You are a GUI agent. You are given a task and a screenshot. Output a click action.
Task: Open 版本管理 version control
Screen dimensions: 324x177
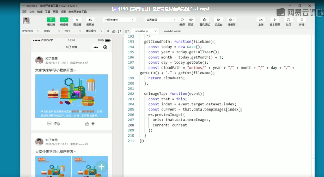(275, 20)
